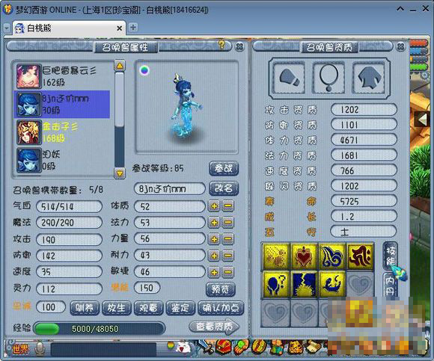The height and width of the screenshot is (361, 434).
Task: Switch to 内丹 side tab
Action: 391,286
